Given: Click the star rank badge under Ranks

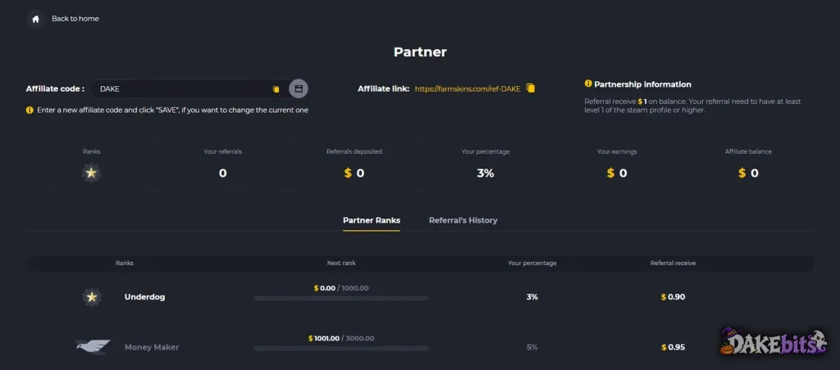Looking at the screenshot, I should point(92,173).
